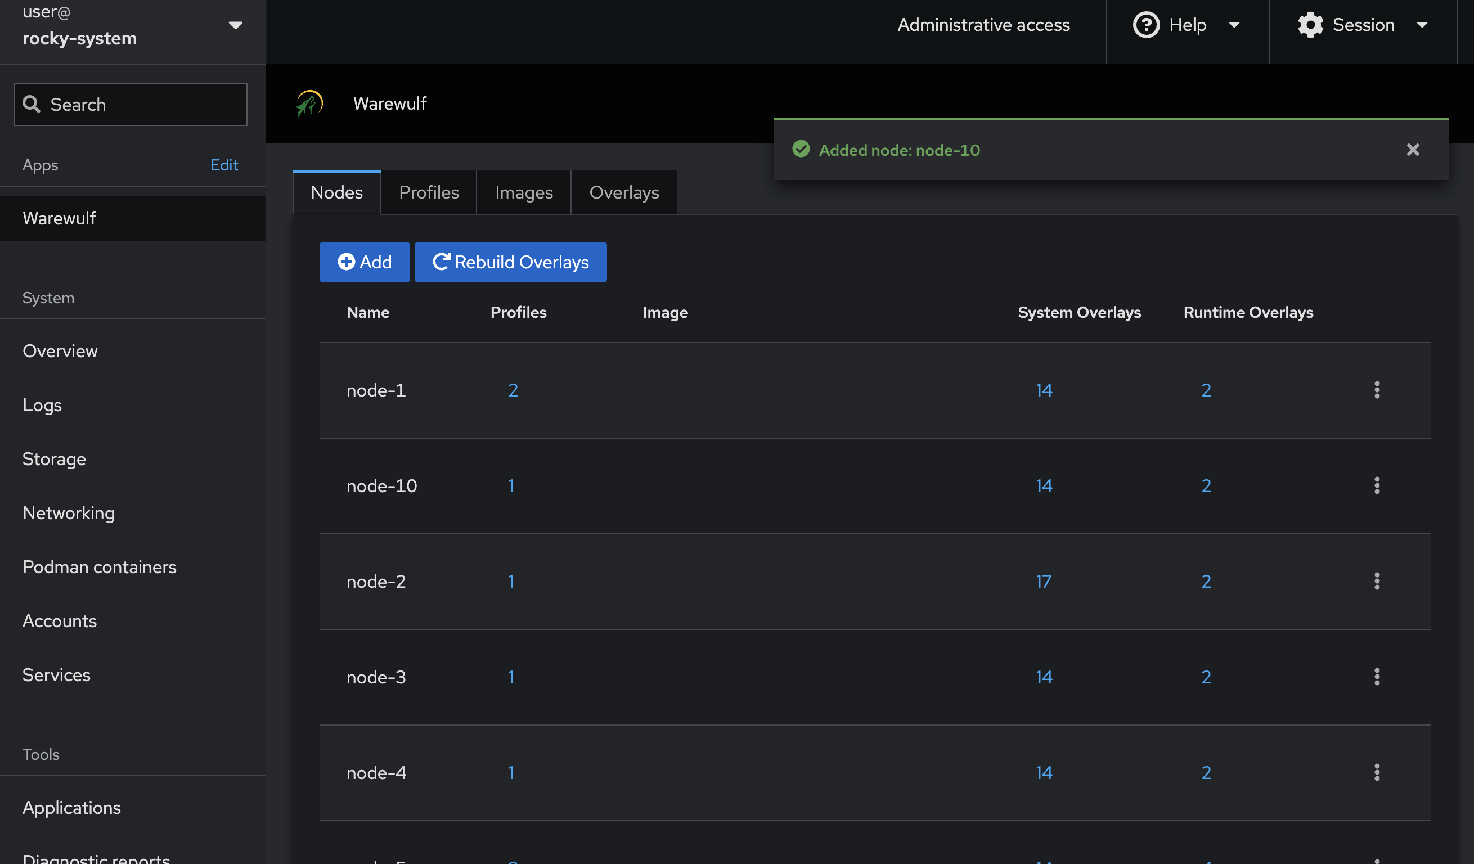Open kebab menu for node-10 row

[x=1376, y=485]
